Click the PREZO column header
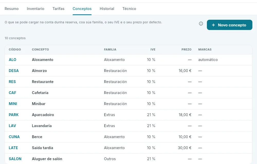This screenshot has width=257, height=164. pos(186,49)
